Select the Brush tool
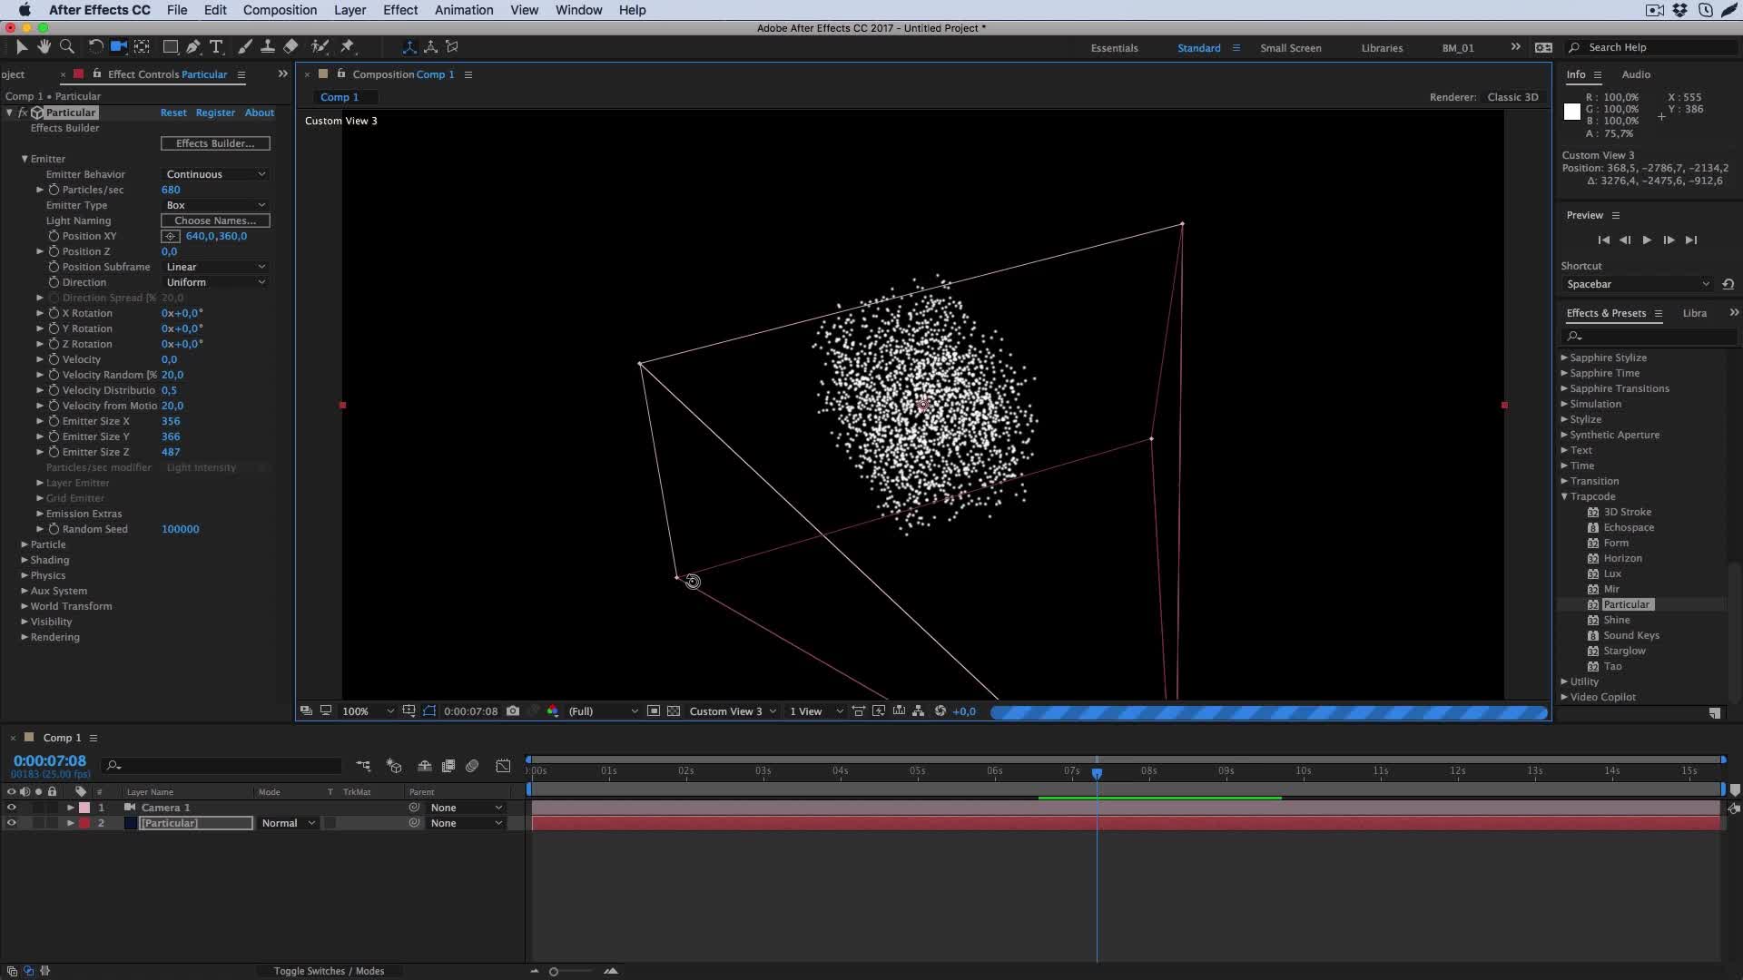 244,47
